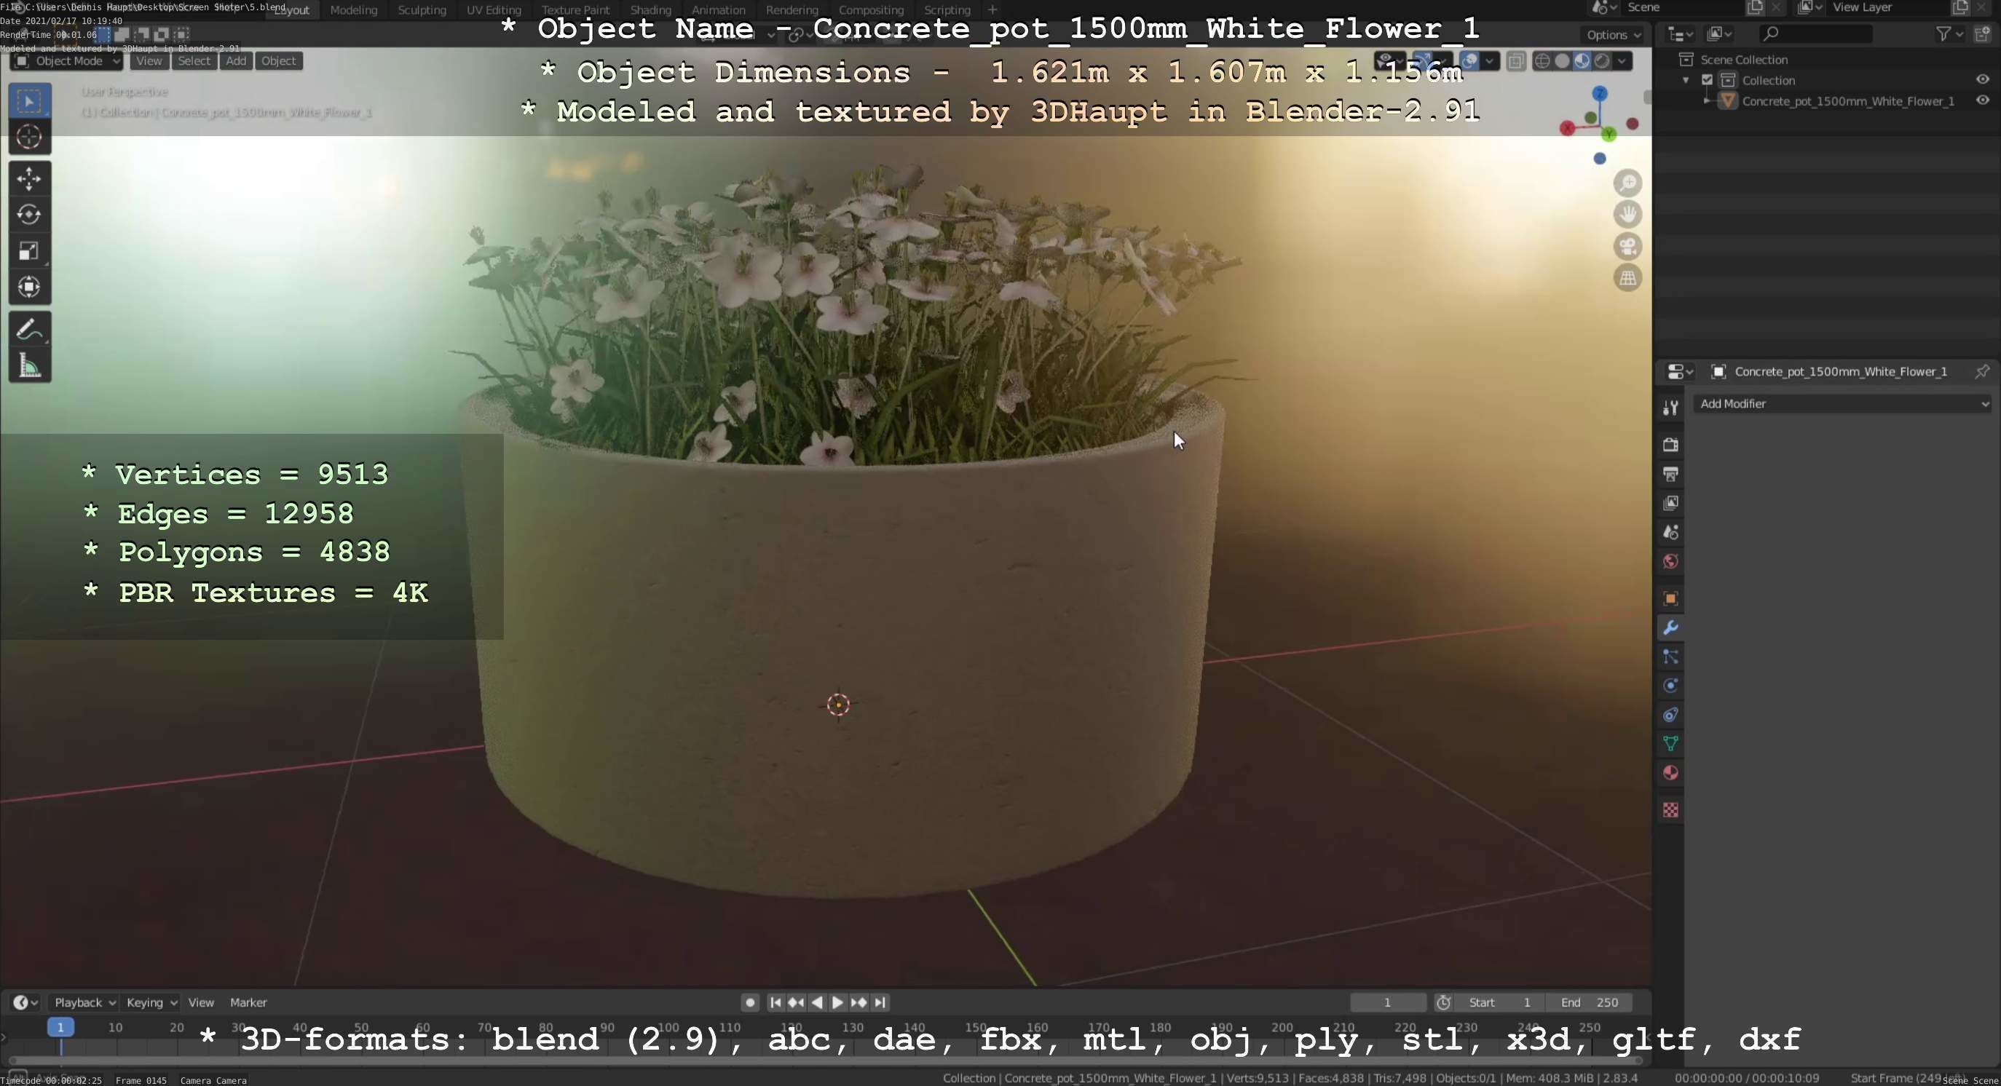This screenshot has width=2001, height=1086.
Task: Open the viewport shading options dropdown arrow
Action: tap(1622, 61)
